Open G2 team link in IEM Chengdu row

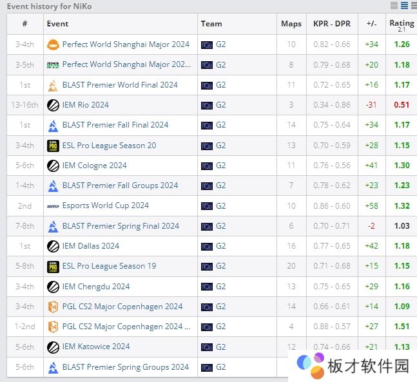tap(221, 287)
